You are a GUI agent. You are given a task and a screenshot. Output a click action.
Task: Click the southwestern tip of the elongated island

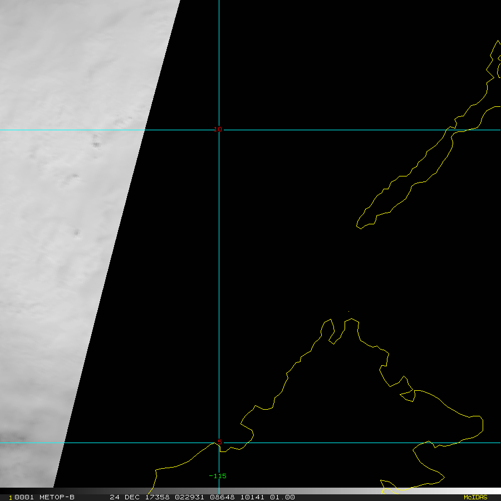359,226
